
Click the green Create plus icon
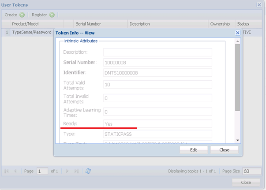tap(22, 15)
